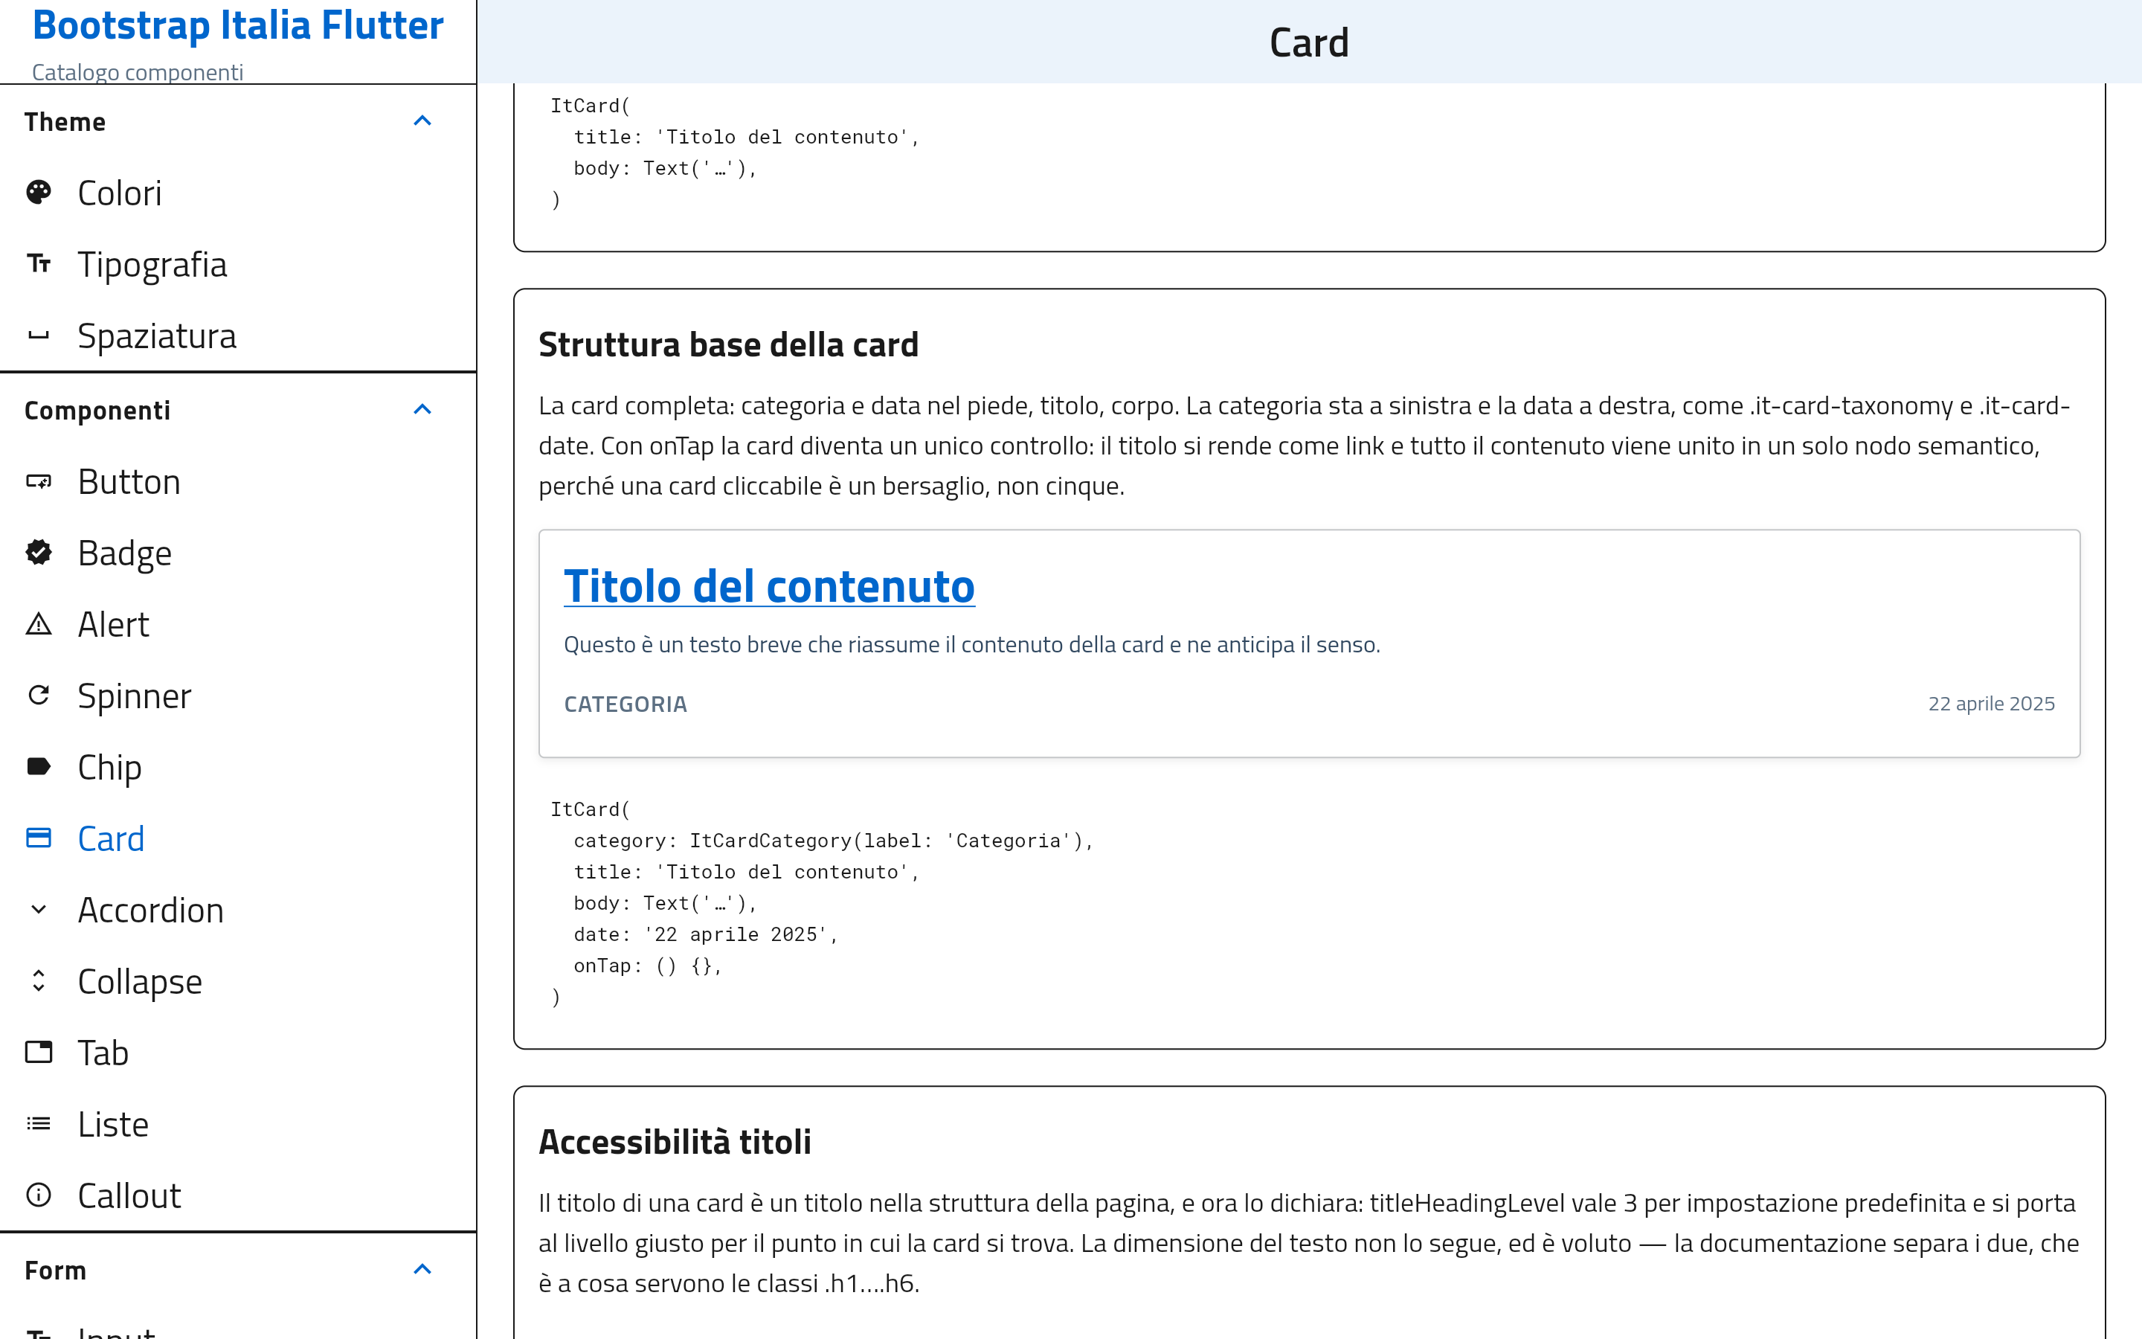The width and height of the screenshot is (2142, 1339).
Task: Open the Tipografia page
Action: pos(238,264)
